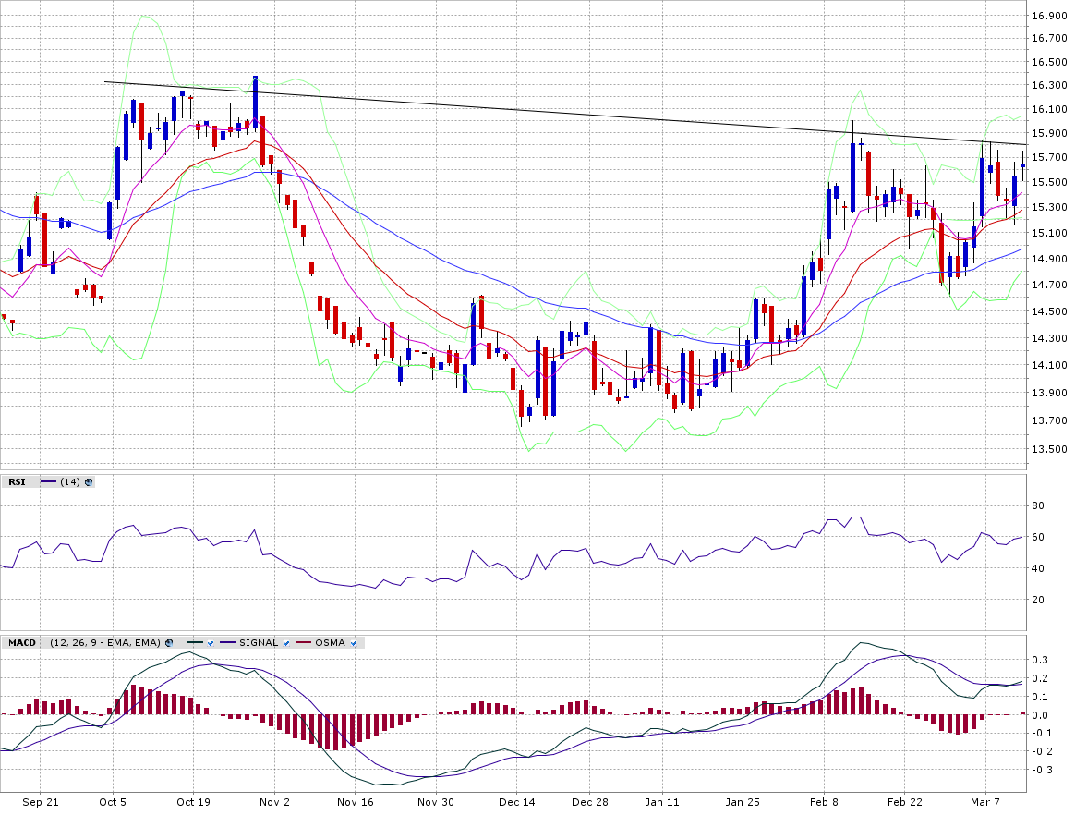Select the RSI indicator label

coord(18,482)
